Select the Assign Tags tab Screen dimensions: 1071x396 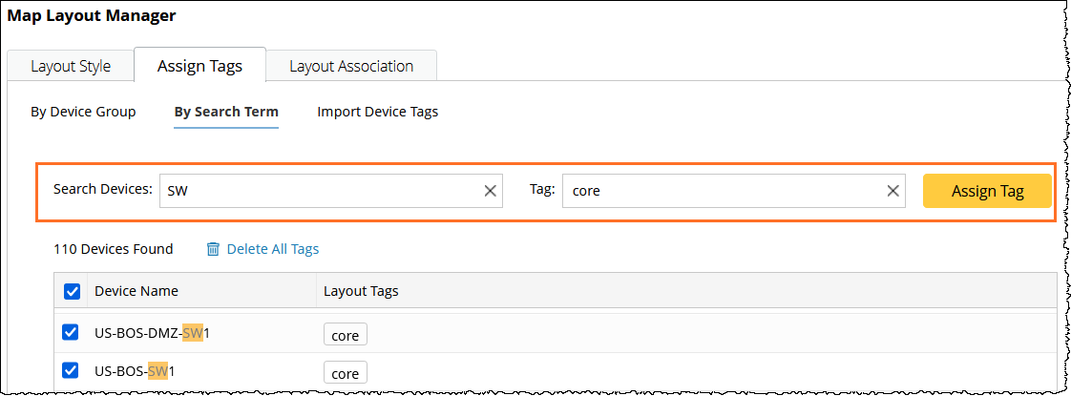click(x=199, y=66)
